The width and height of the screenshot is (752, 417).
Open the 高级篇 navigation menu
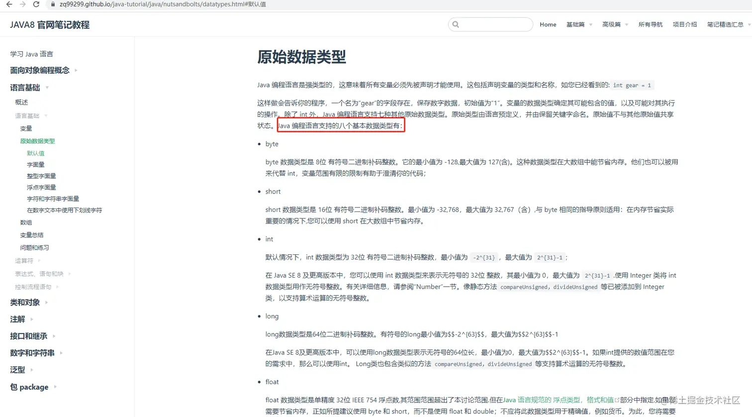[611, 24]
